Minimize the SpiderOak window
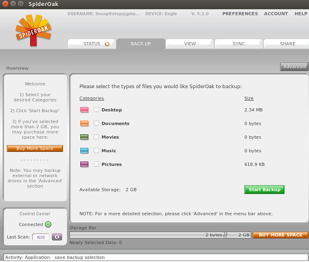 (13, 4)
